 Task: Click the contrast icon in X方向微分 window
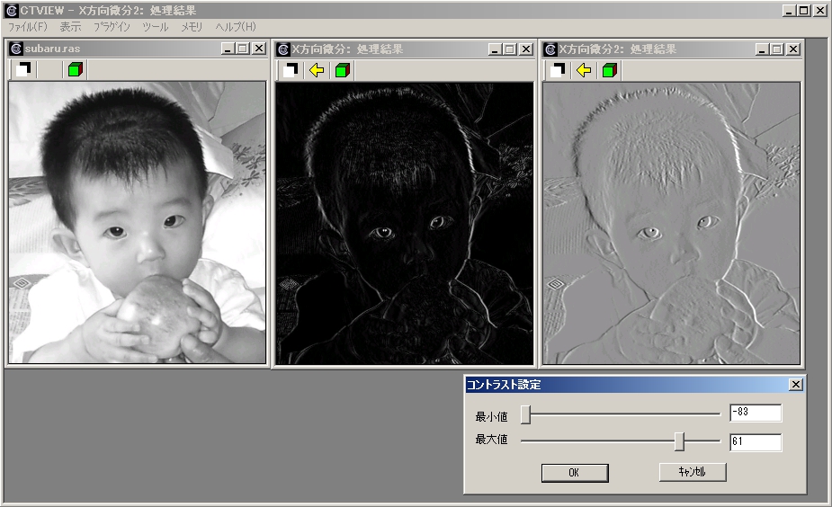291,70
